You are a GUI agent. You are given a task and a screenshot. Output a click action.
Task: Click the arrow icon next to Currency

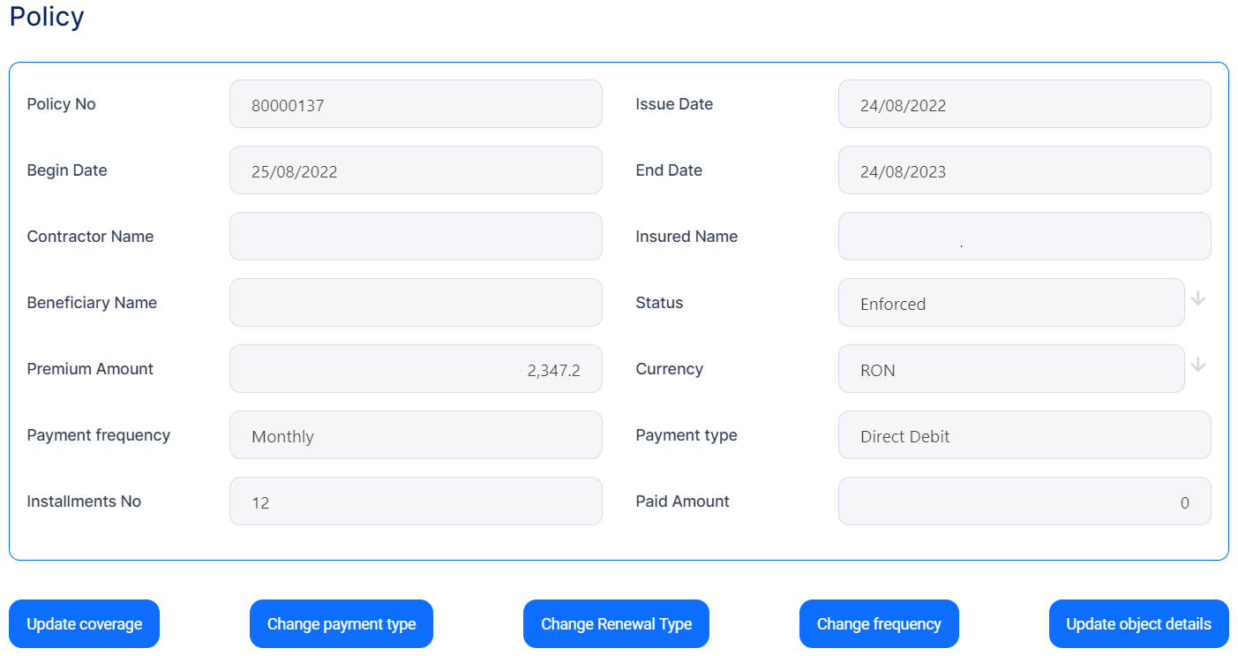pos(1197,366)
